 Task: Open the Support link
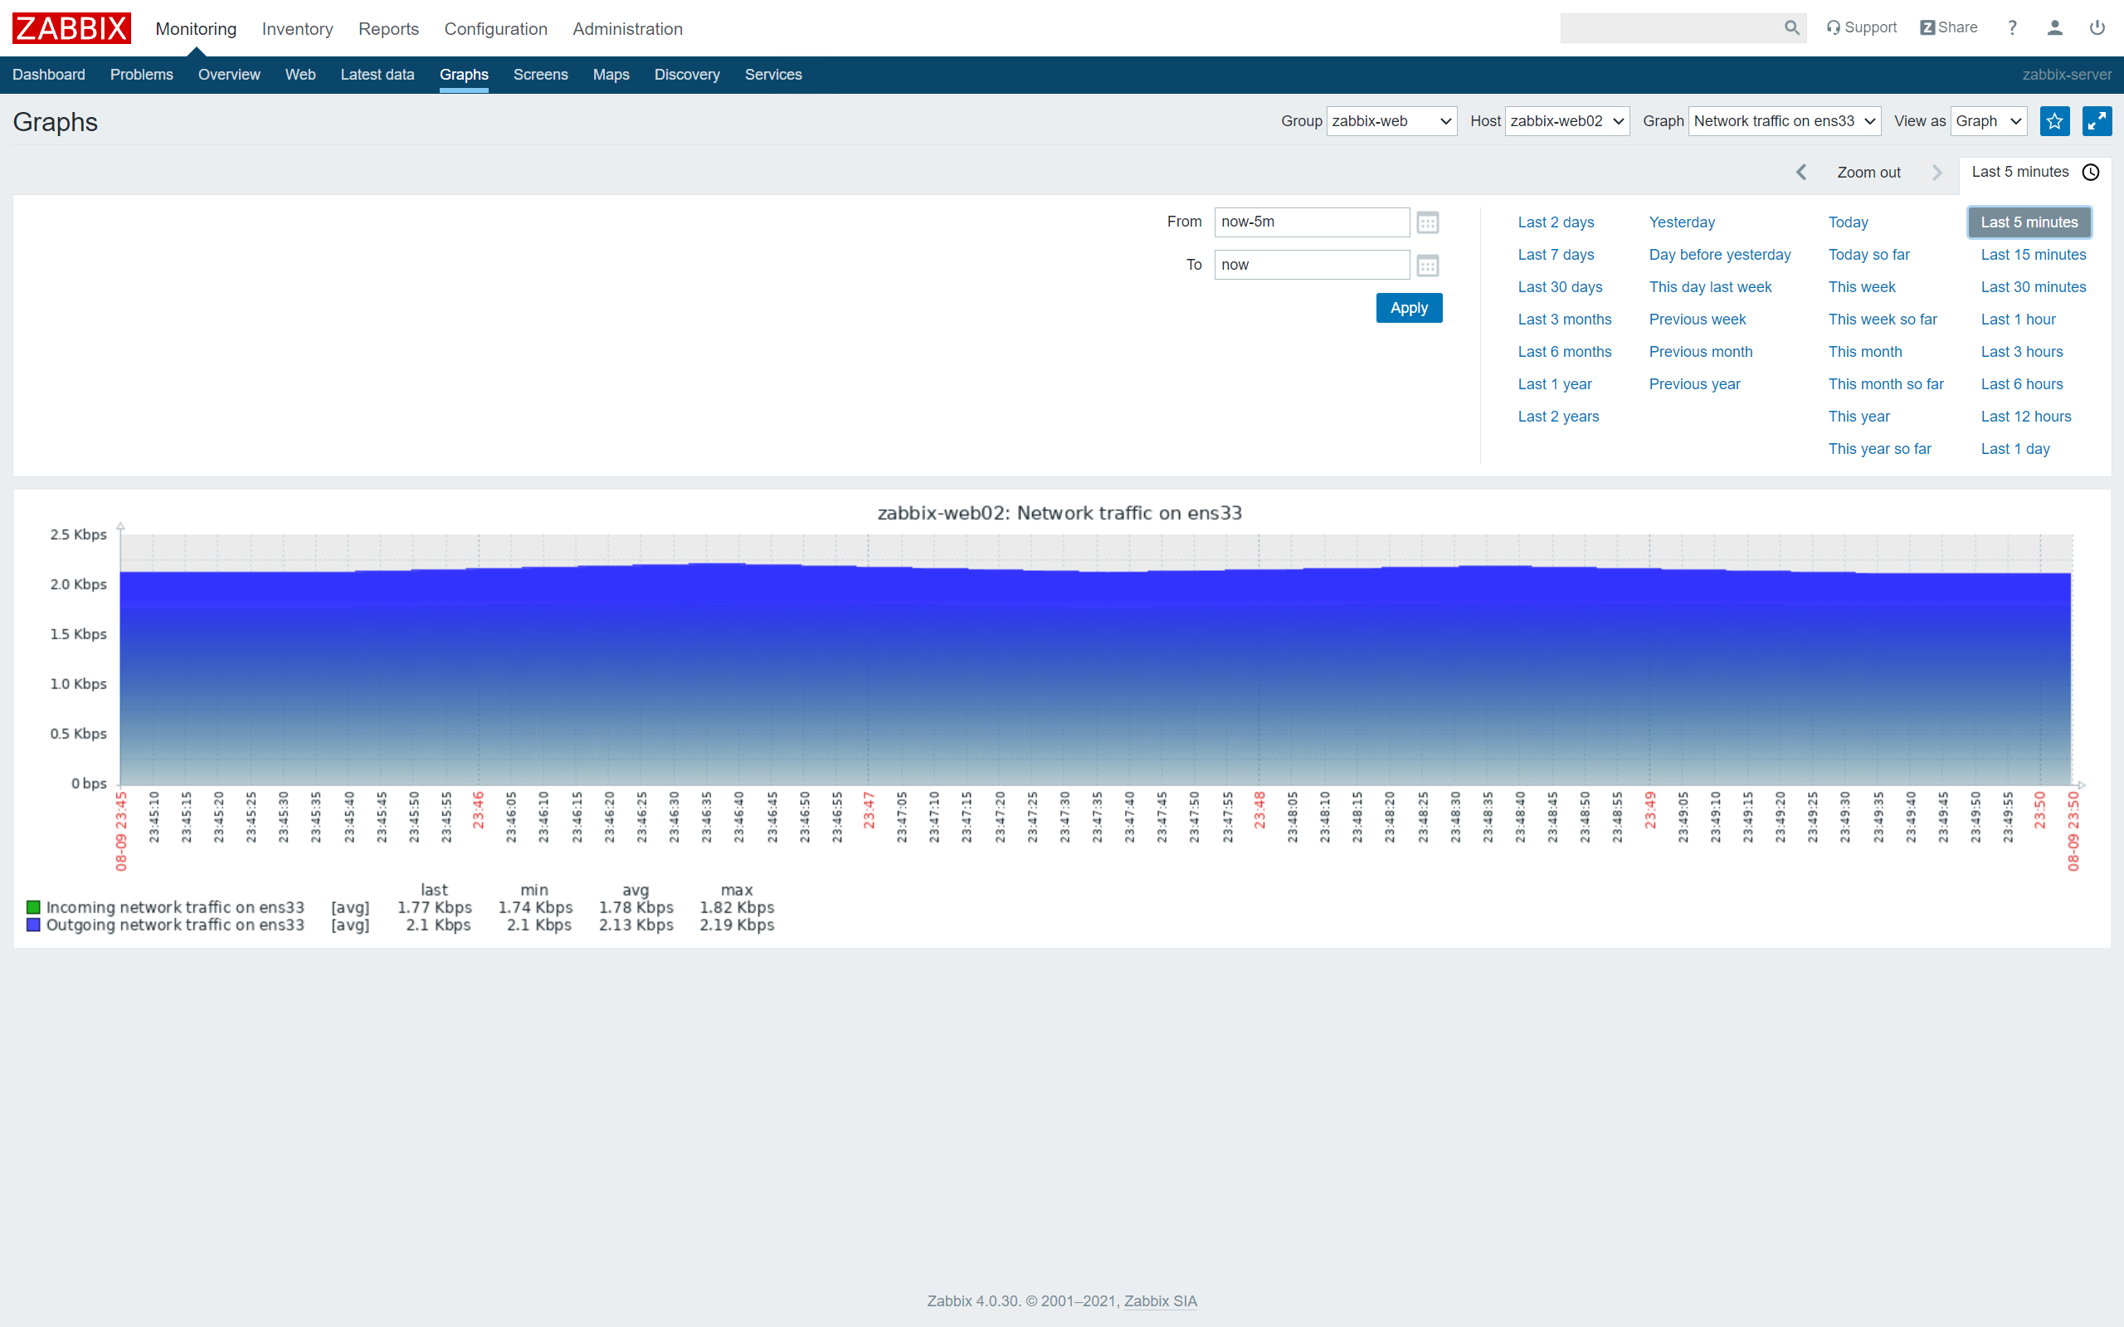point(1861,28)
